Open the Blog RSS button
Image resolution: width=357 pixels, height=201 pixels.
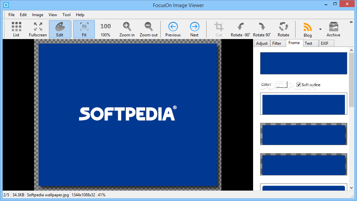pos(308,29)
